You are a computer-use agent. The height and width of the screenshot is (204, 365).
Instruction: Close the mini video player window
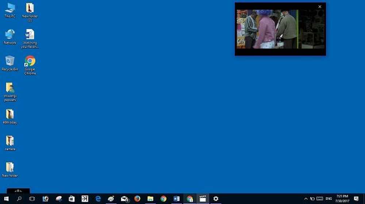tap(320, 7)
